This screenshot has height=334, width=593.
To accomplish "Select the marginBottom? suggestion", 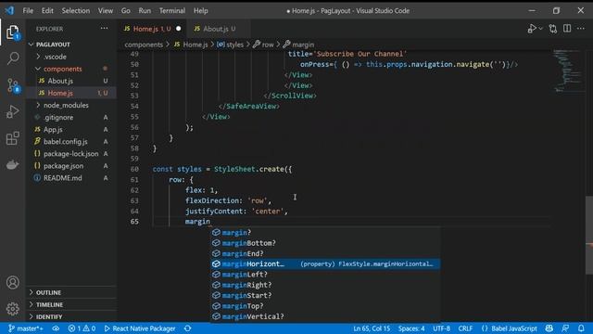I will (325, 243).
